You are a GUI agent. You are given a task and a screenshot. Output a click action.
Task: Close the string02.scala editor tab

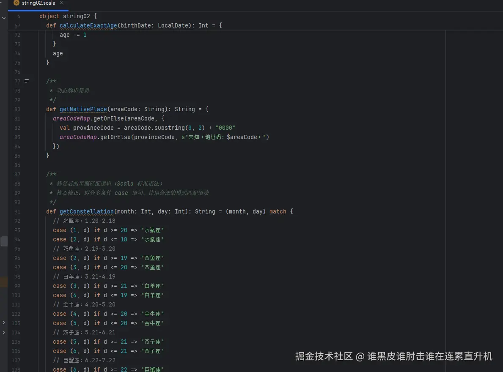click(62, 3)
